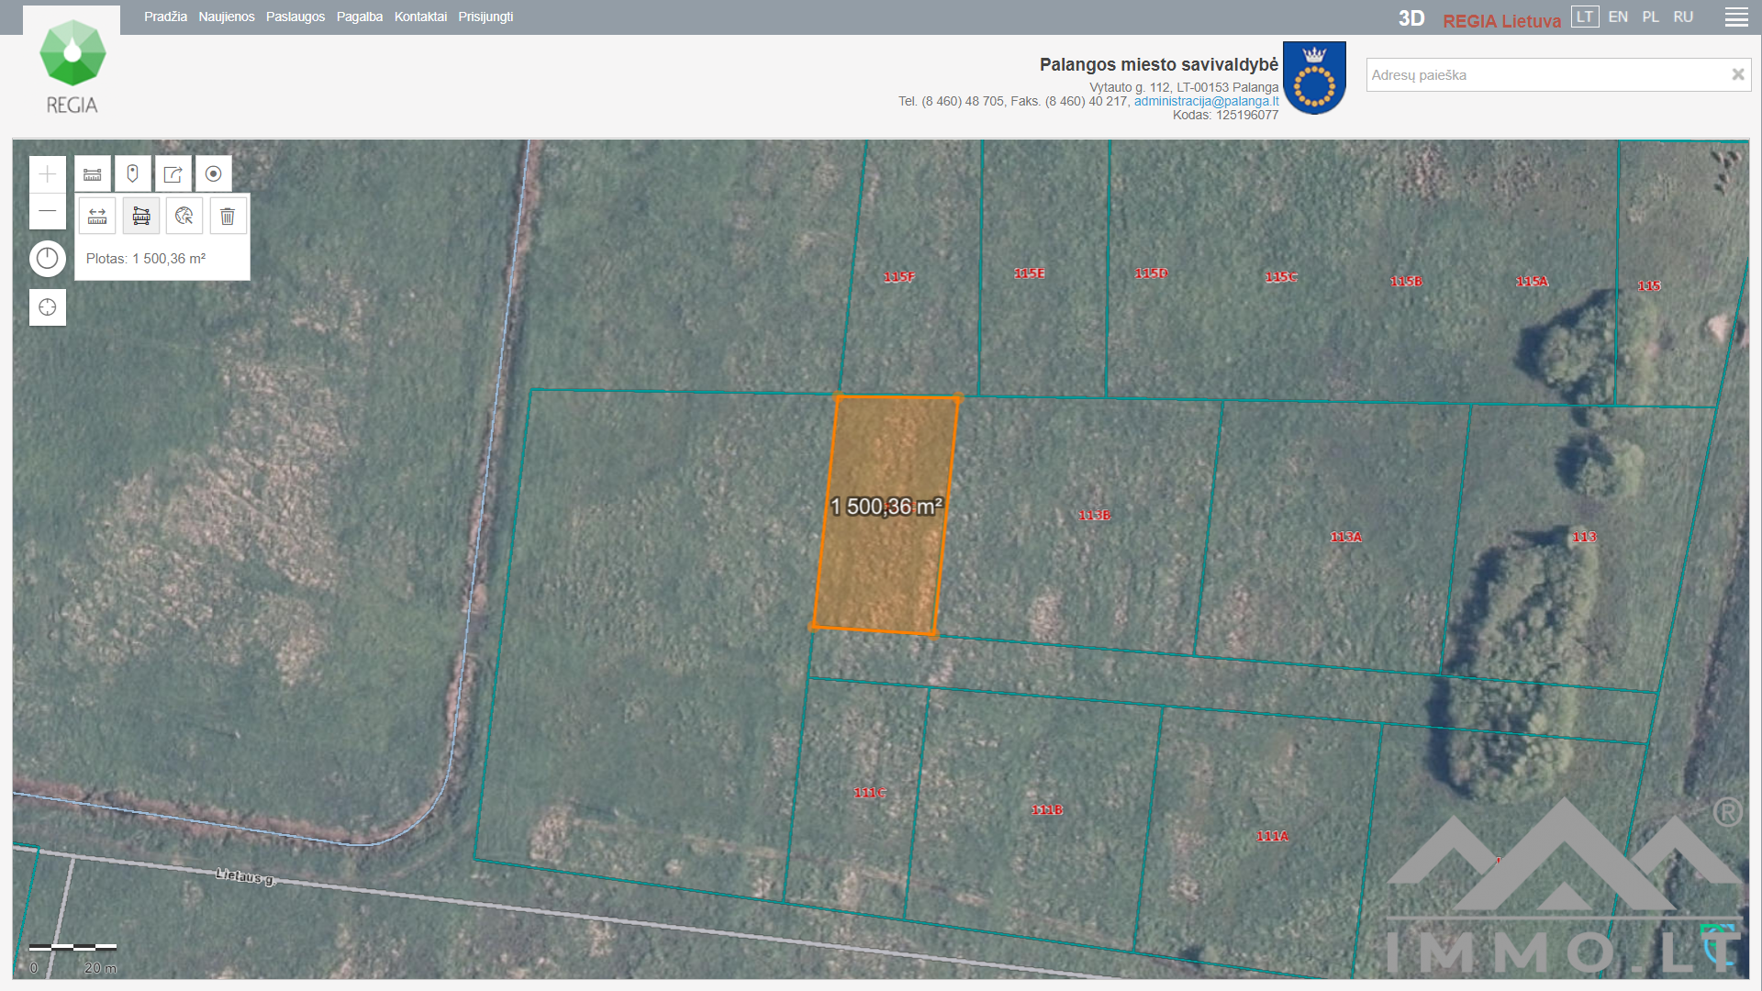Locate my position with crosshair button
The height and width of the screenshot is (991, 1762).
pyautogui.click(x=48, y=307)
